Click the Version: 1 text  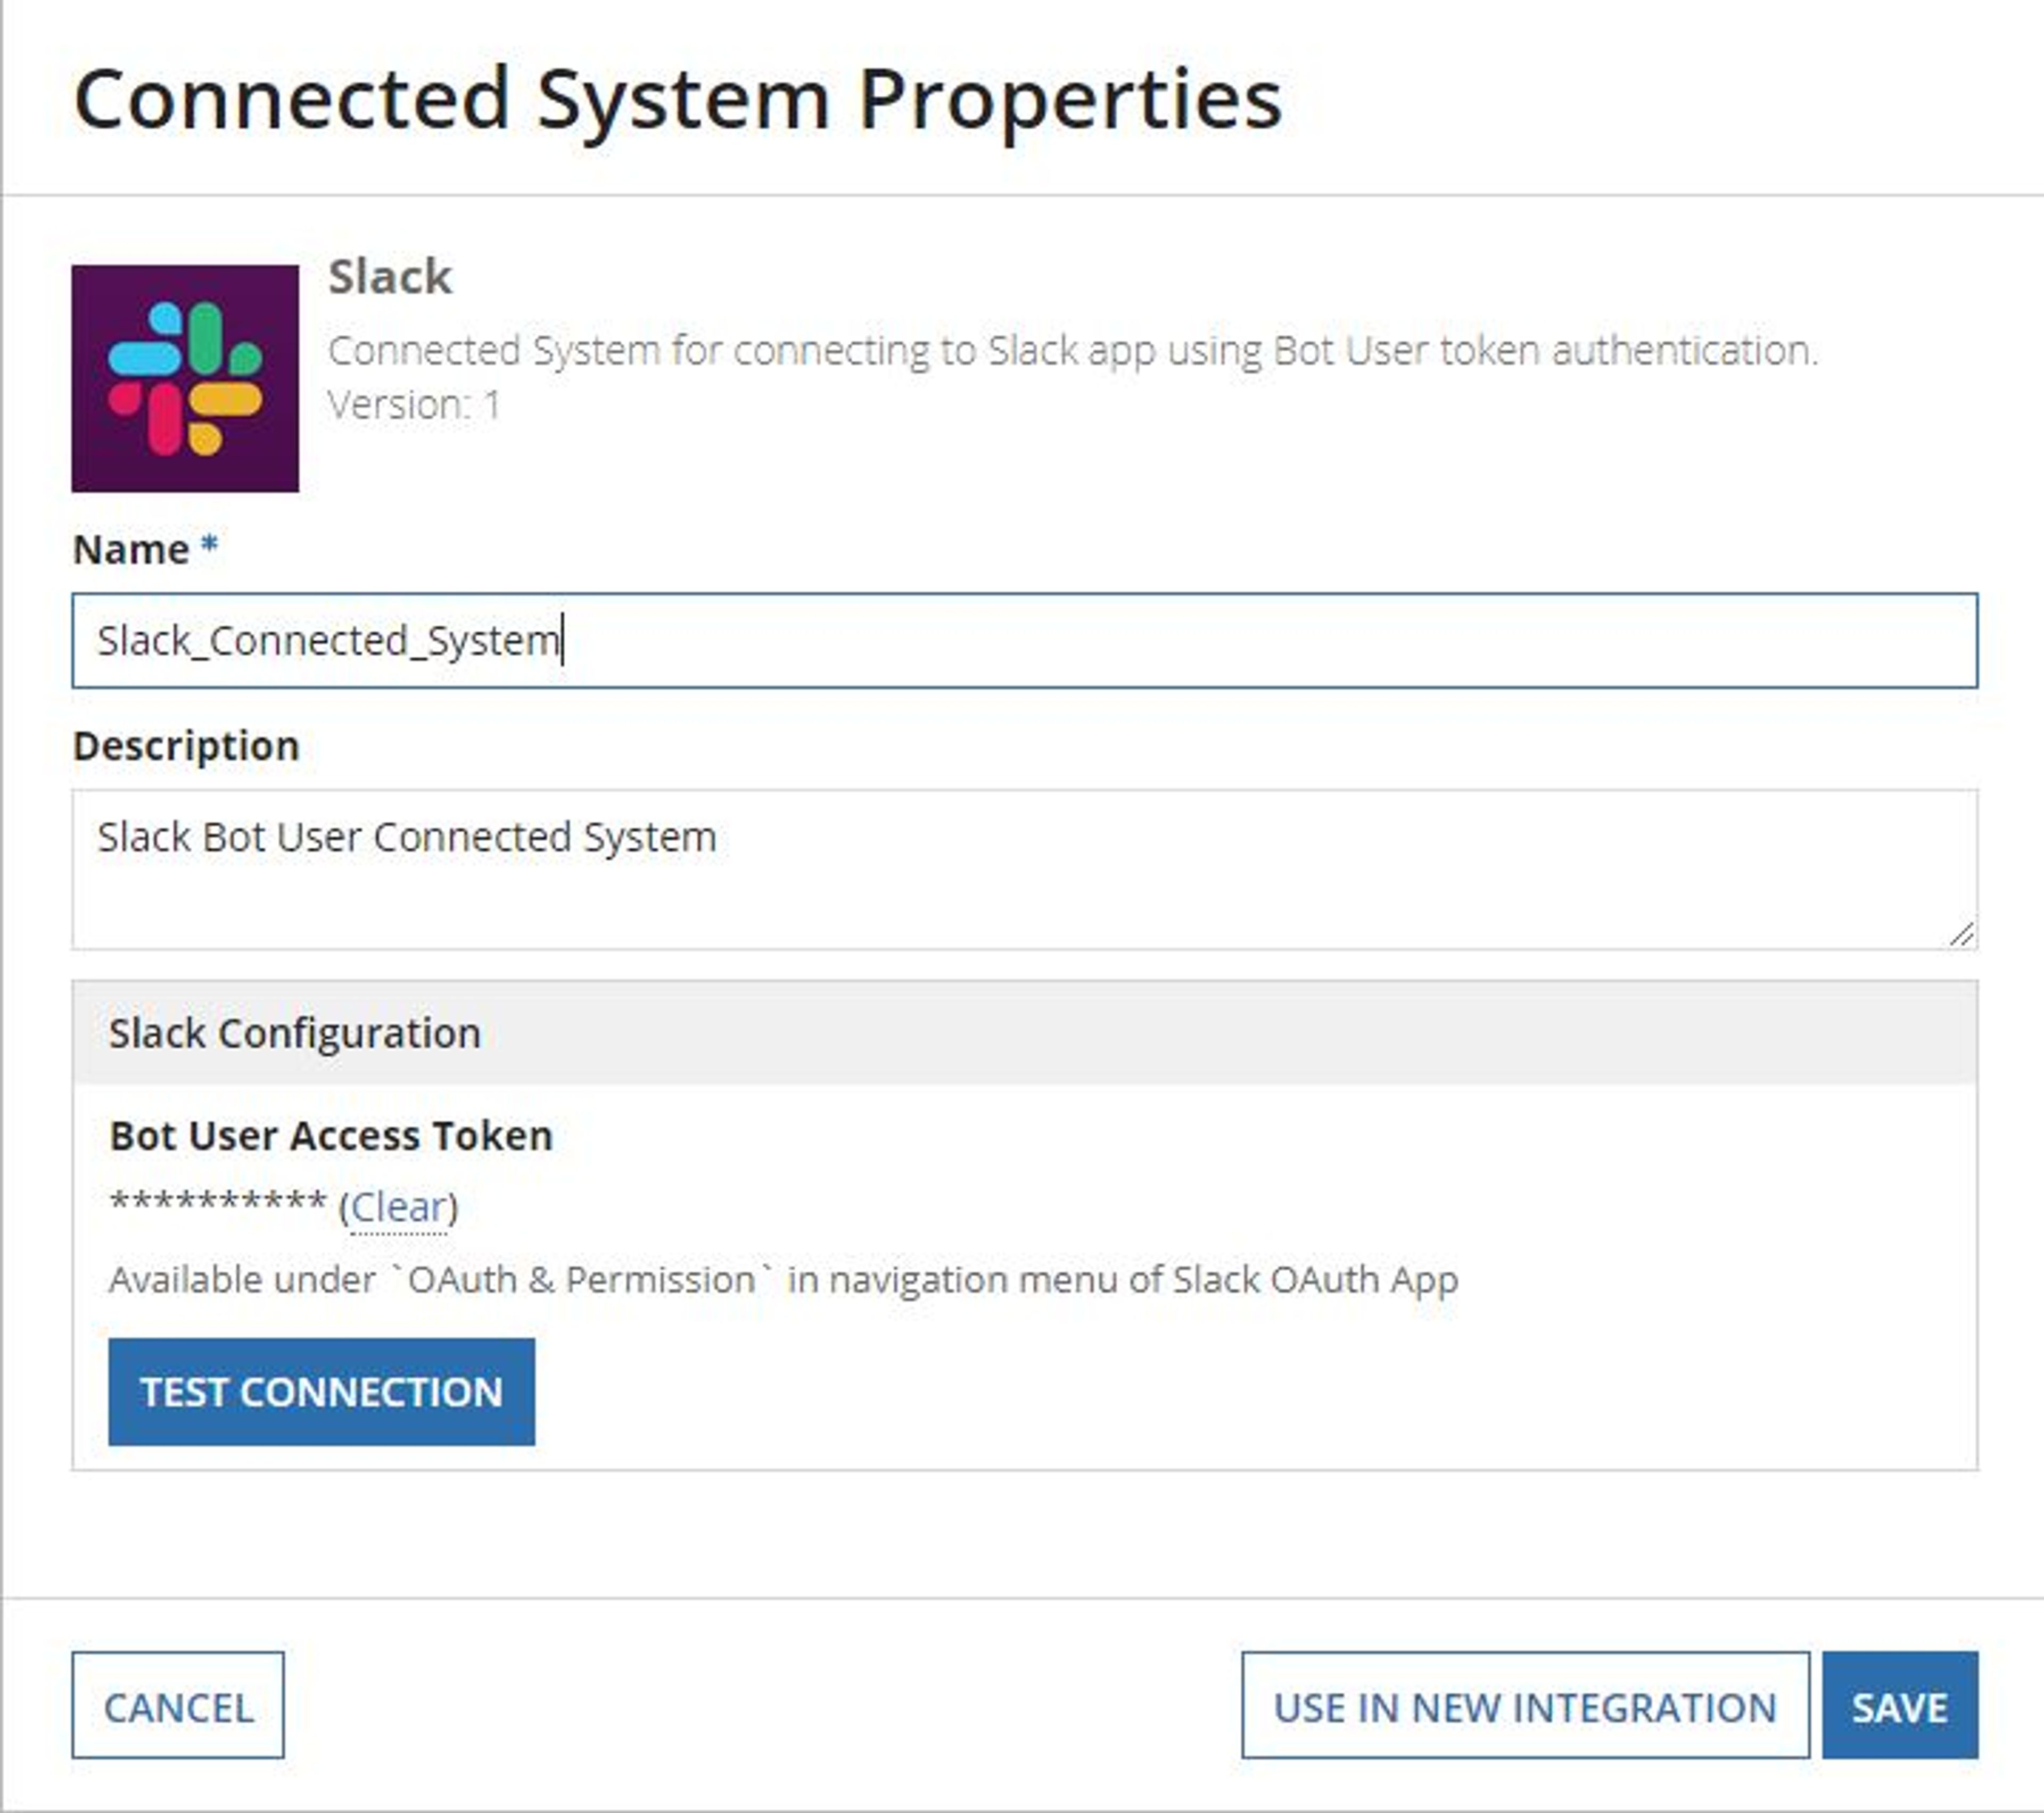(414, 405)
